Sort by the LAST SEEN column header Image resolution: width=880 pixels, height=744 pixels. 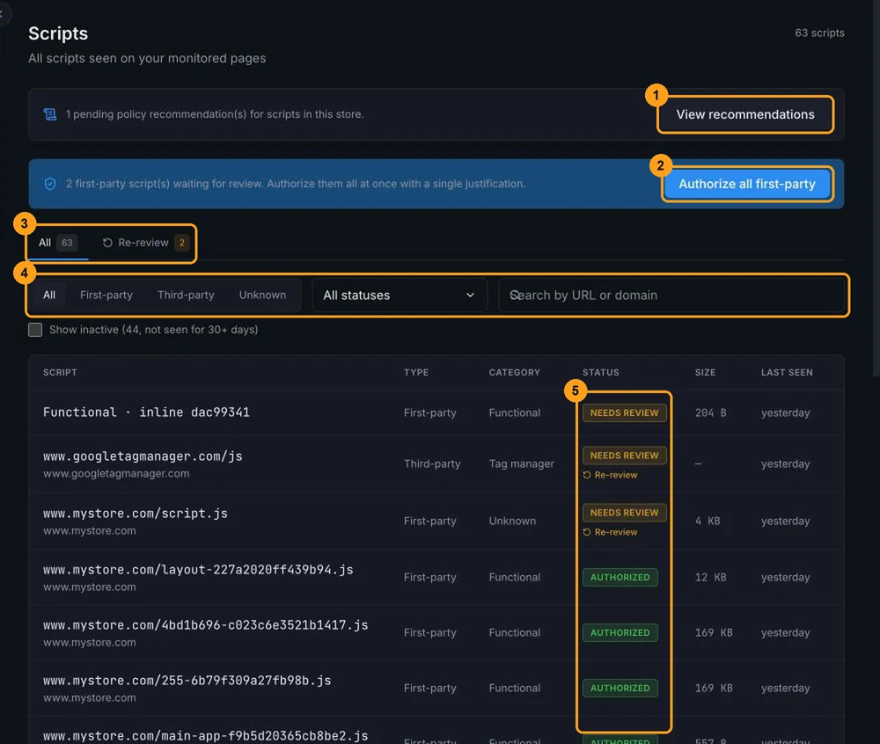[x=786, y=372]
